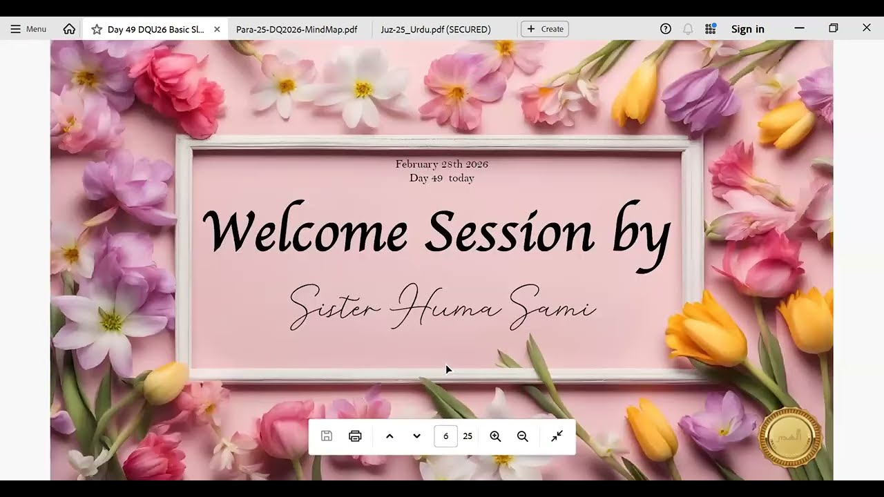Click Sign in
This screenshot has width=884, height=497.
pyautogui.click(x=748, y=29)
